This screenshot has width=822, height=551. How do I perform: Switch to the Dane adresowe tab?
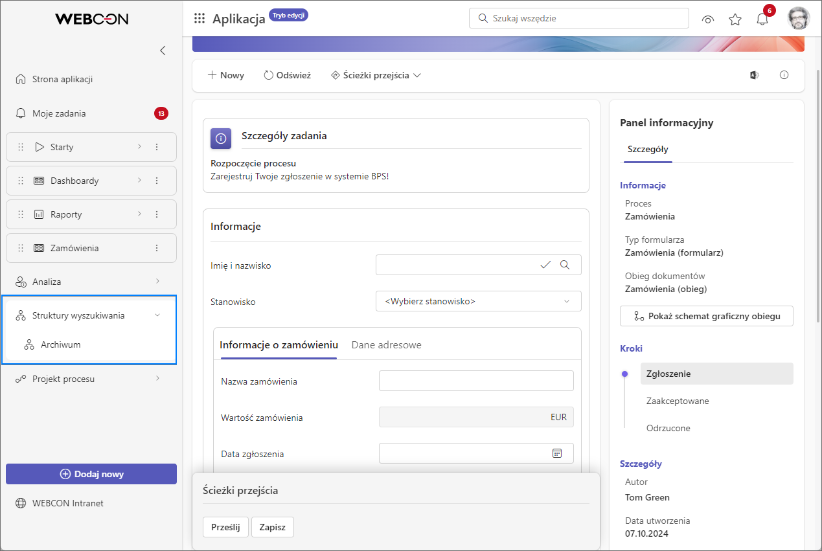(386, 345)
